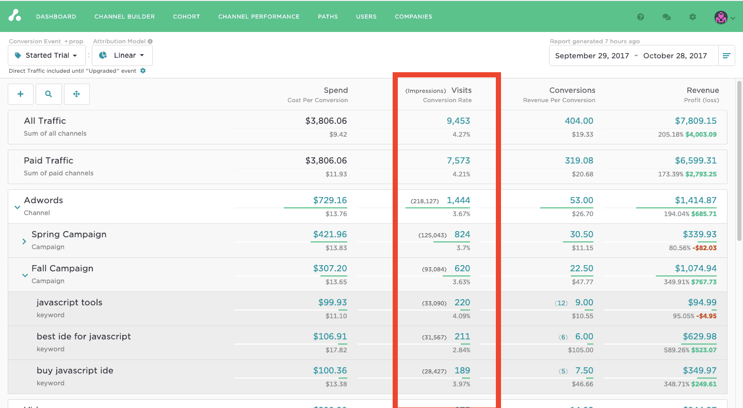Click the September 29, 2017 start date
The width and height of the screenshot is (743, 408).
592,56
